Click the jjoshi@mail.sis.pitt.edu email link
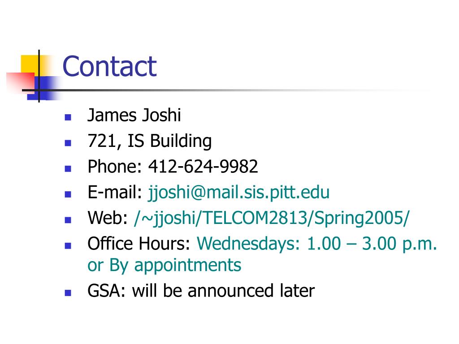 [239, 193]
